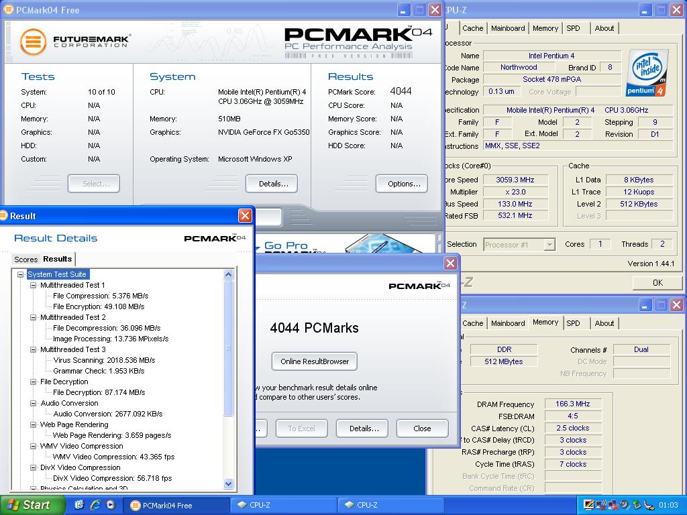Select 'Web Page Rendering: 3.659 pages/s' row
The image size is (687, 515).
pyautogui.click(x=112, y=435)
